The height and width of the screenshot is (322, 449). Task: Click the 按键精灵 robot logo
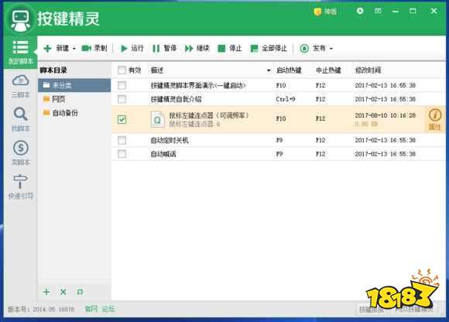(x=20, y=19)
